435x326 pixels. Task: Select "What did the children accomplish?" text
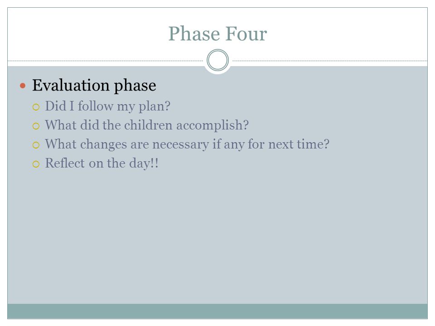[147, 125]
